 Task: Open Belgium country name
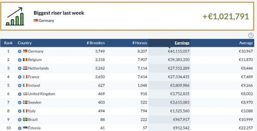point(35,60)
